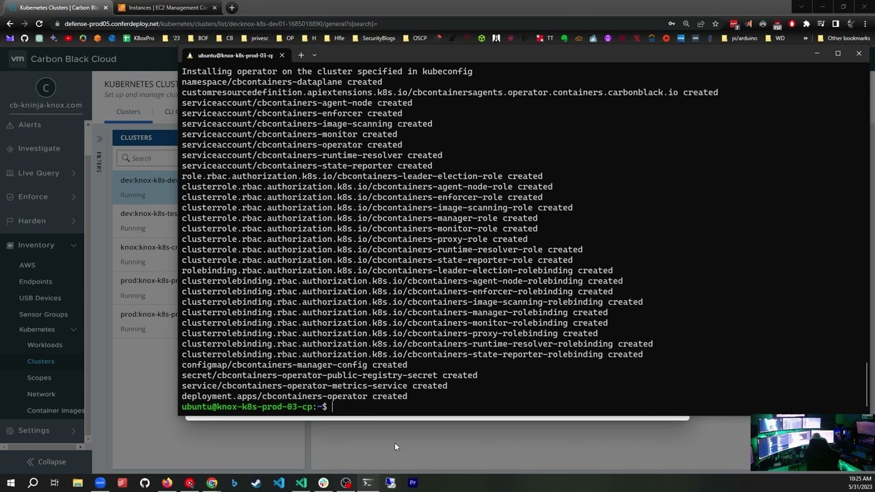Viewport: 875px width, 492px height.
Task: Click the Windows search icon in taskbar
Action: tap(31, 483)
